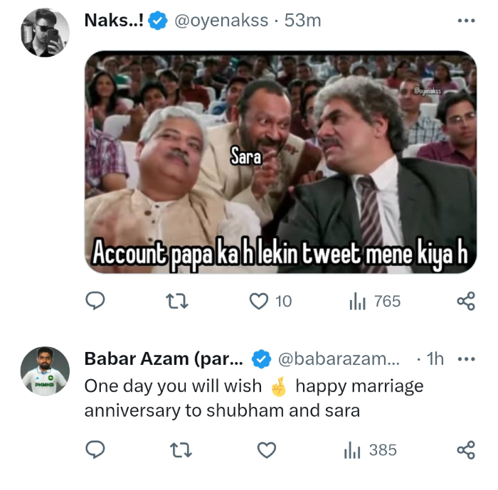Viewport: 498px width, 490px height.
Task: Reply to the Naks..! meme tweet
Action: pos(95,302)
